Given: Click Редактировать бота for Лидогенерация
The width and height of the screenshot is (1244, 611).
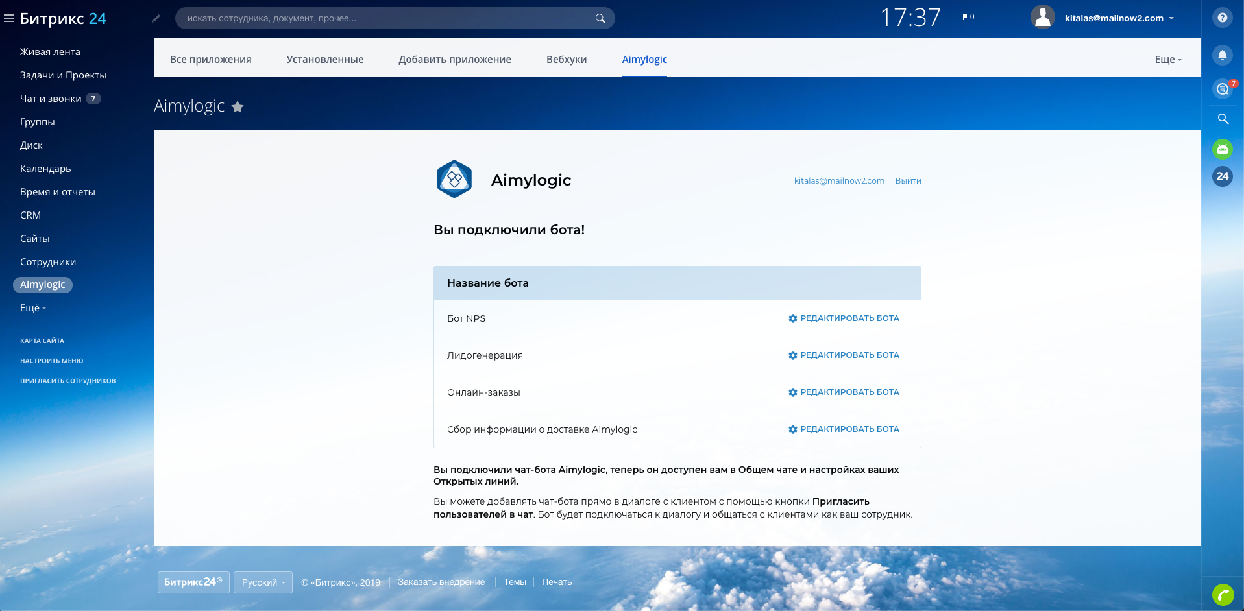Looking at the screenshot, I should 844,355.
